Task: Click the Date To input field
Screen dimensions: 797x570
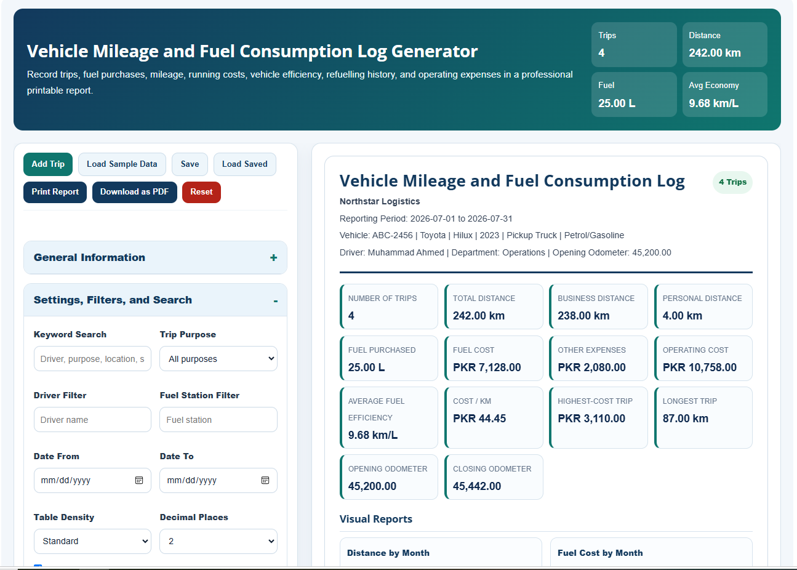Action: click(218, 480)
